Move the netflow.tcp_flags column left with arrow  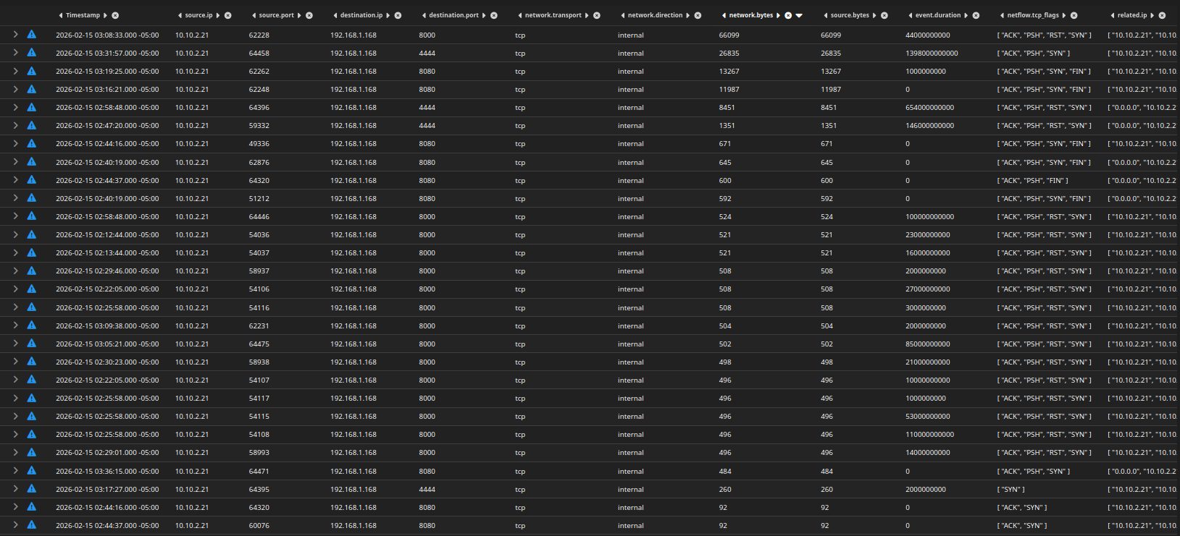(1002, 15)
